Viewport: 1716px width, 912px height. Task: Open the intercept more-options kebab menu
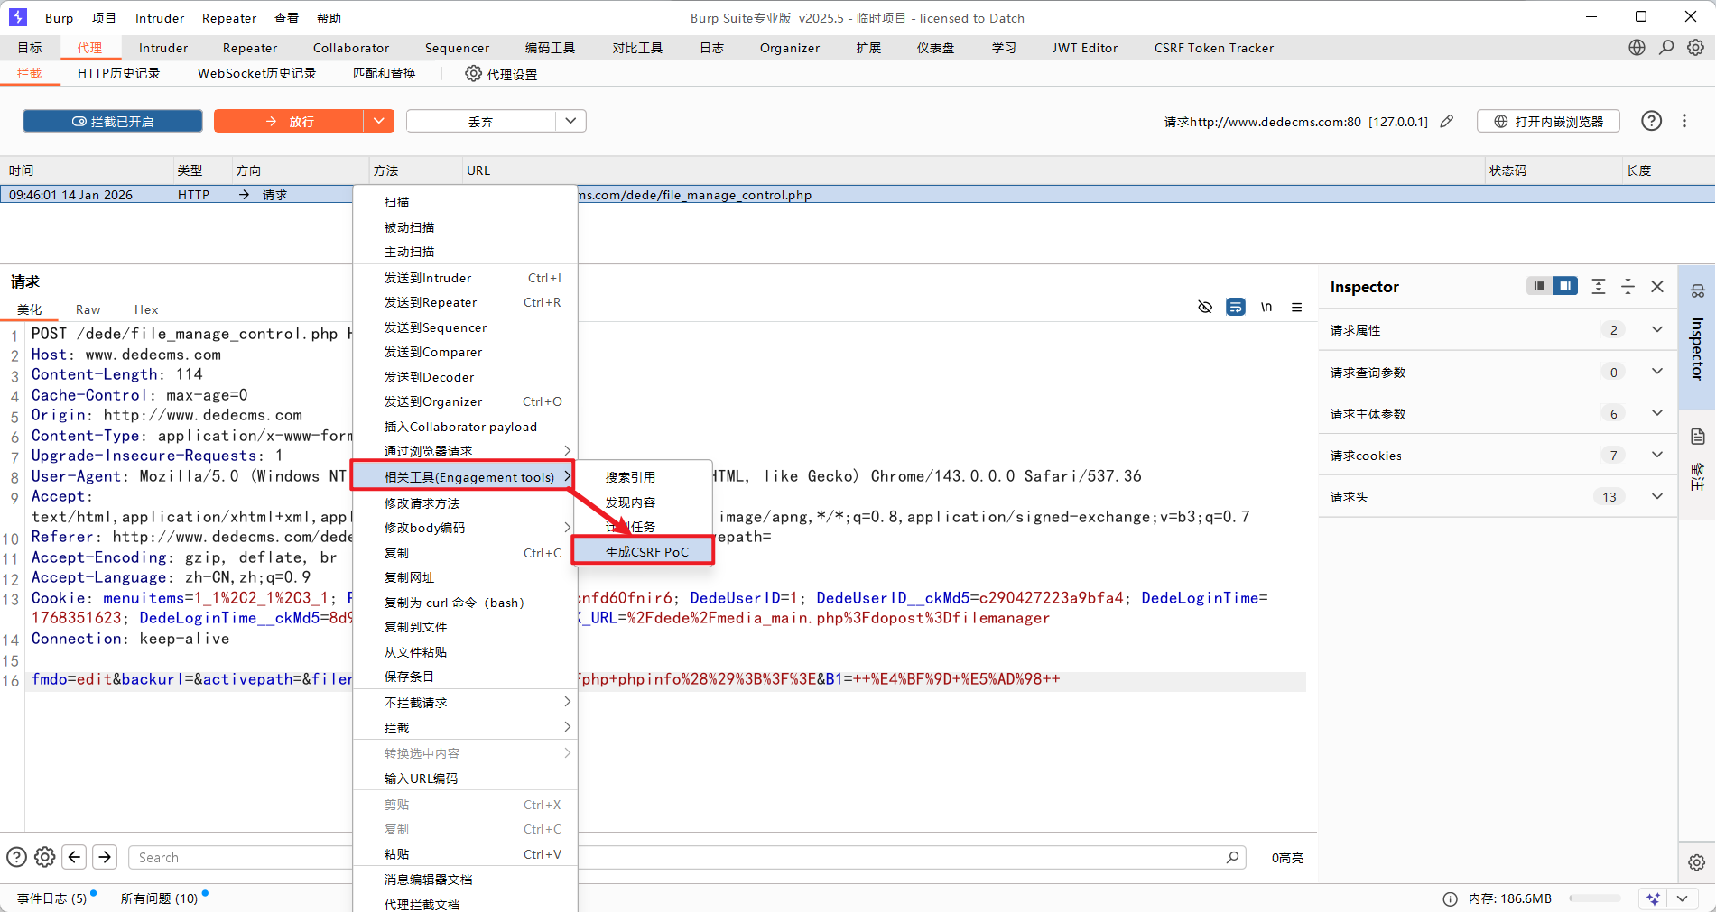tap(1684, 121)
